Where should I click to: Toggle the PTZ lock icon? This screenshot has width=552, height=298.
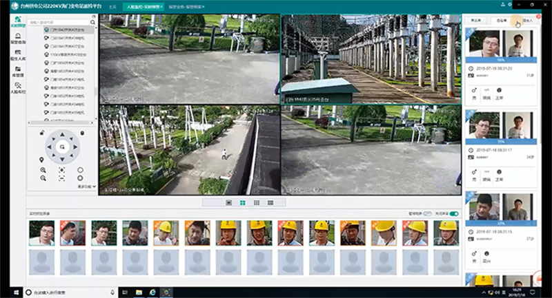[42, 133]
